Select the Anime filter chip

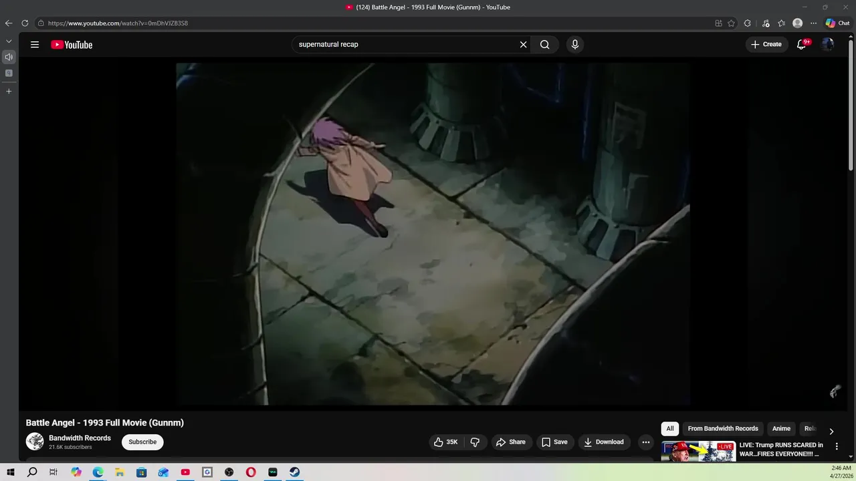781,429
